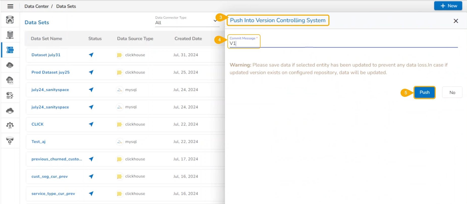Image resolution: width=467 pixels, height=204 pixels.
Task: Open the Test_aj data set link
Action: pyautogui.click(x=38, y=141)
